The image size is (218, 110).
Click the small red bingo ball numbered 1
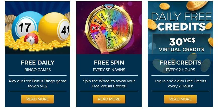point(31,39)
